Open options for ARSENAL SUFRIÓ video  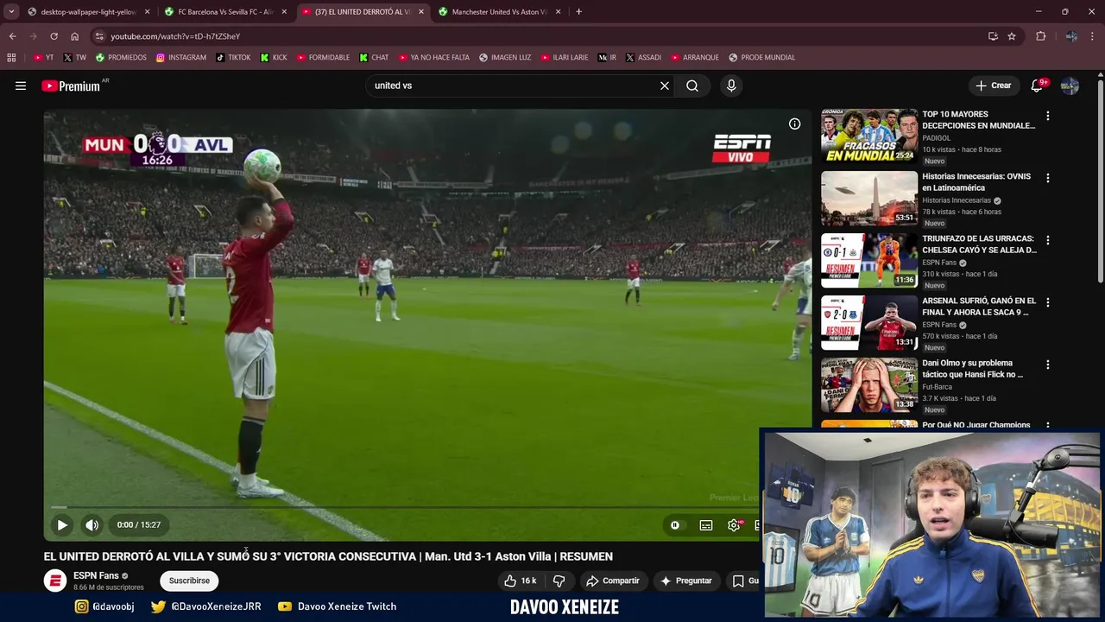coord(1048,302)
